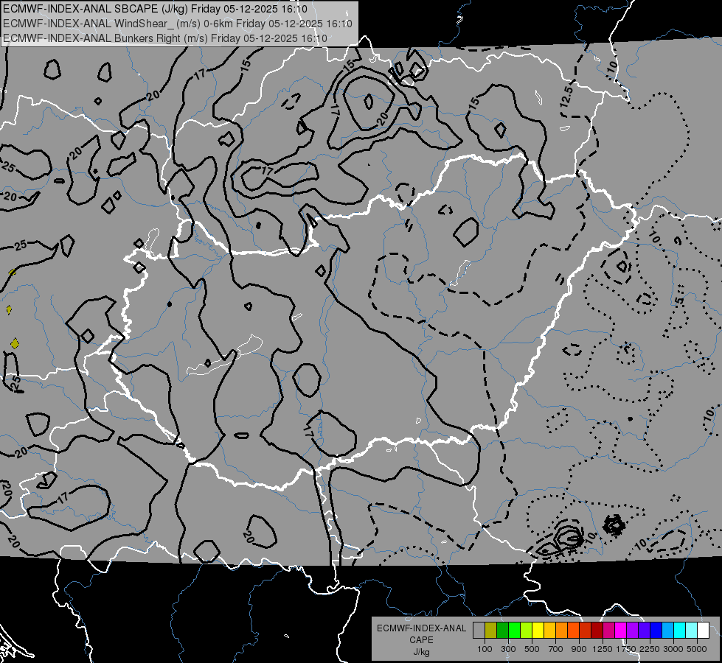Select the 300 legend scale value
The height and width of the screenshot is (663, 722).
[508, 649]
